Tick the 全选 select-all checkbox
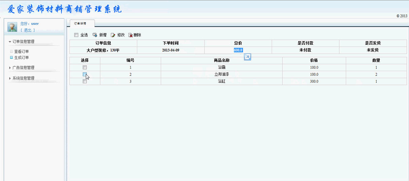 76,35
